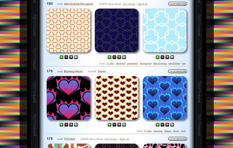Open the color wheel icon under light-blue hexagon pattern
233x148 pixels.
(x=167, y=57)
